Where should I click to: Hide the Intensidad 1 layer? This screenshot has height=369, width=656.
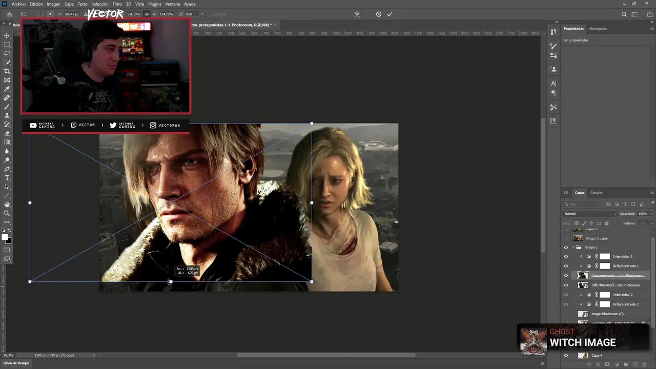click(566, 256)
